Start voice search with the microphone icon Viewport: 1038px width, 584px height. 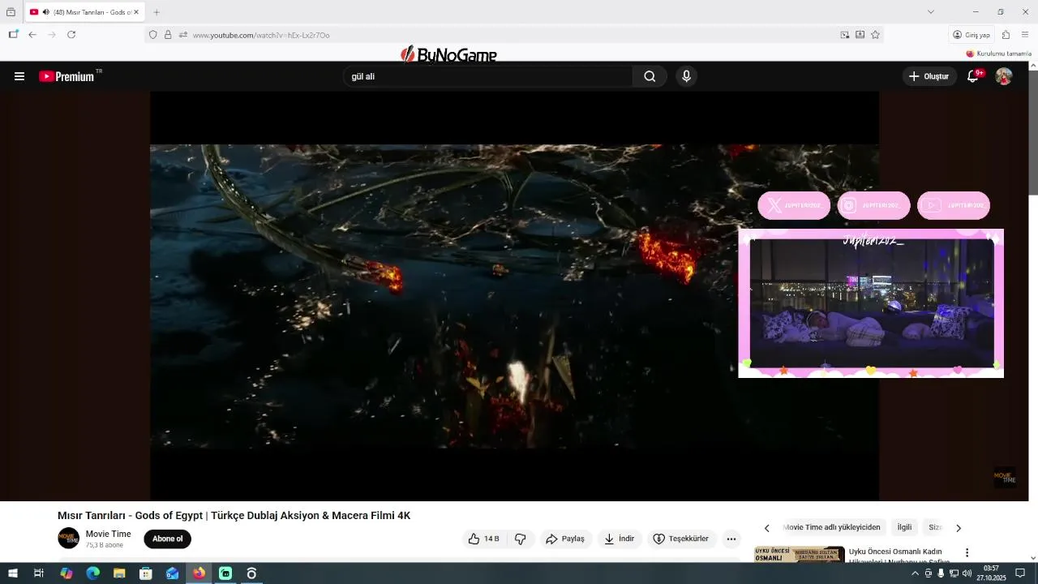(686, 76)
